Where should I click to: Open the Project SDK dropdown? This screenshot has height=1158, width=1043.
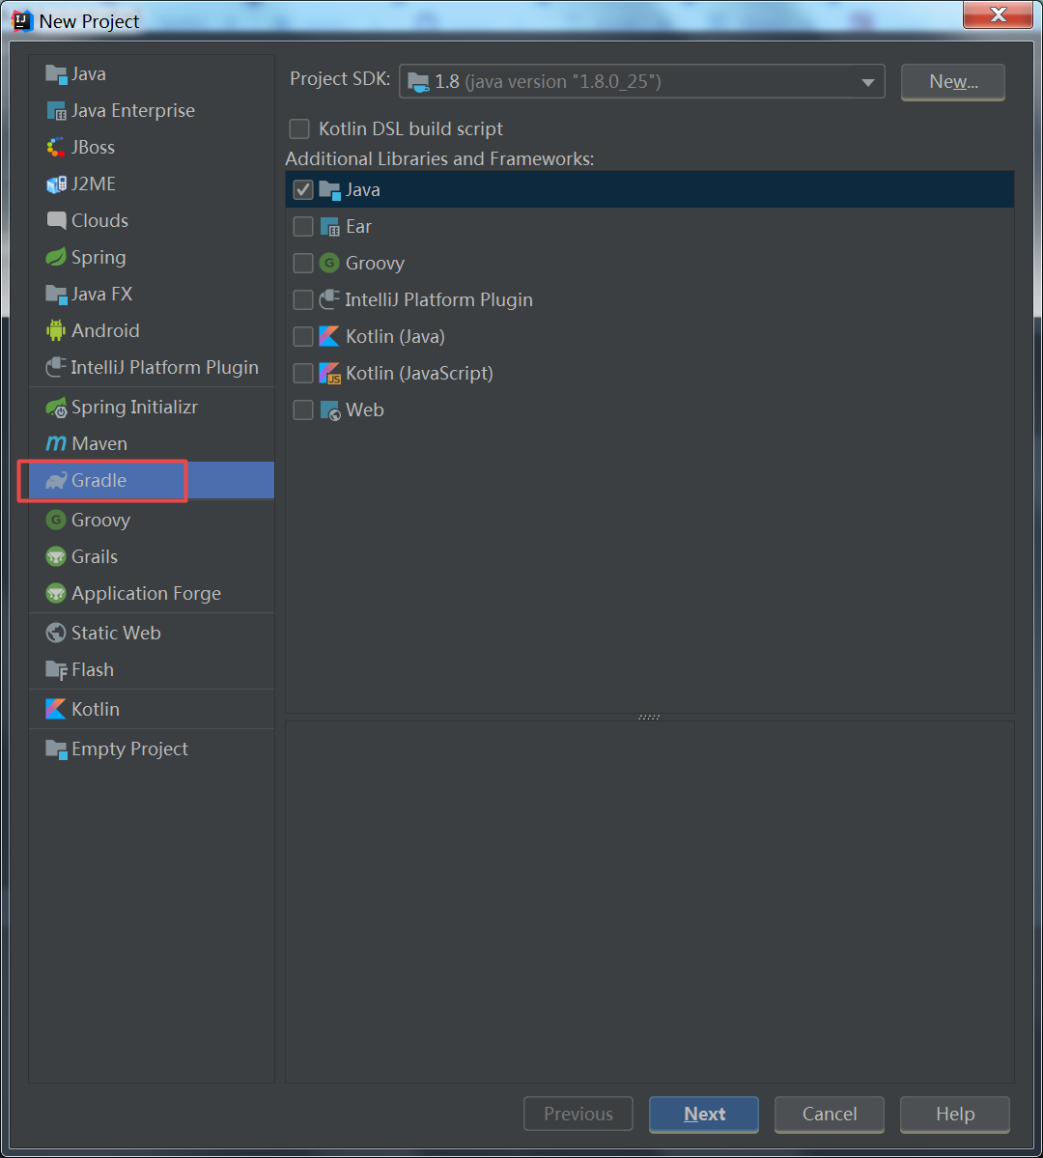[642, 81]
